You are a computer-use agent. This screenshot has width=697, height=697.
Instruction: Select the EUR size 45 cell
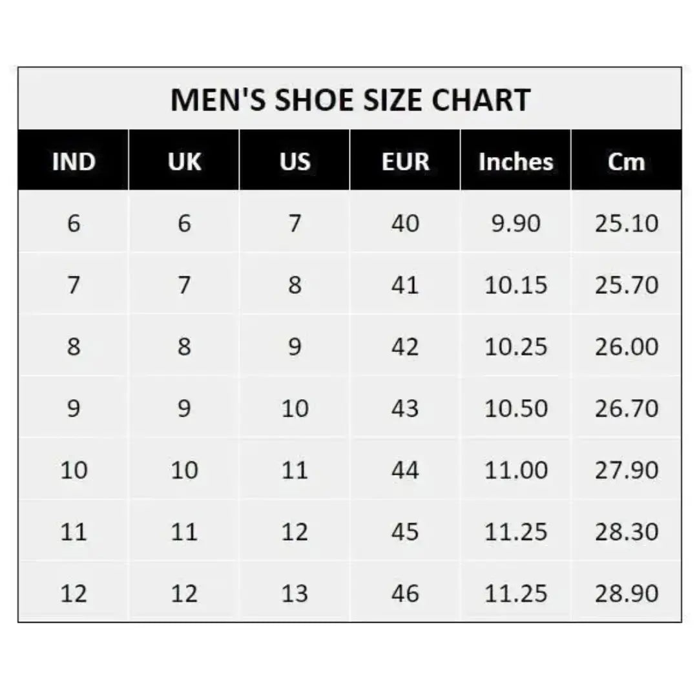(x=405, y=532)
